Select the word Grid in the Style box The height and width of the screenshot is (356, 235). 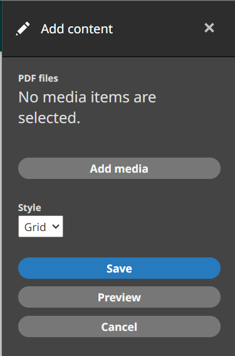pos(35,227)
